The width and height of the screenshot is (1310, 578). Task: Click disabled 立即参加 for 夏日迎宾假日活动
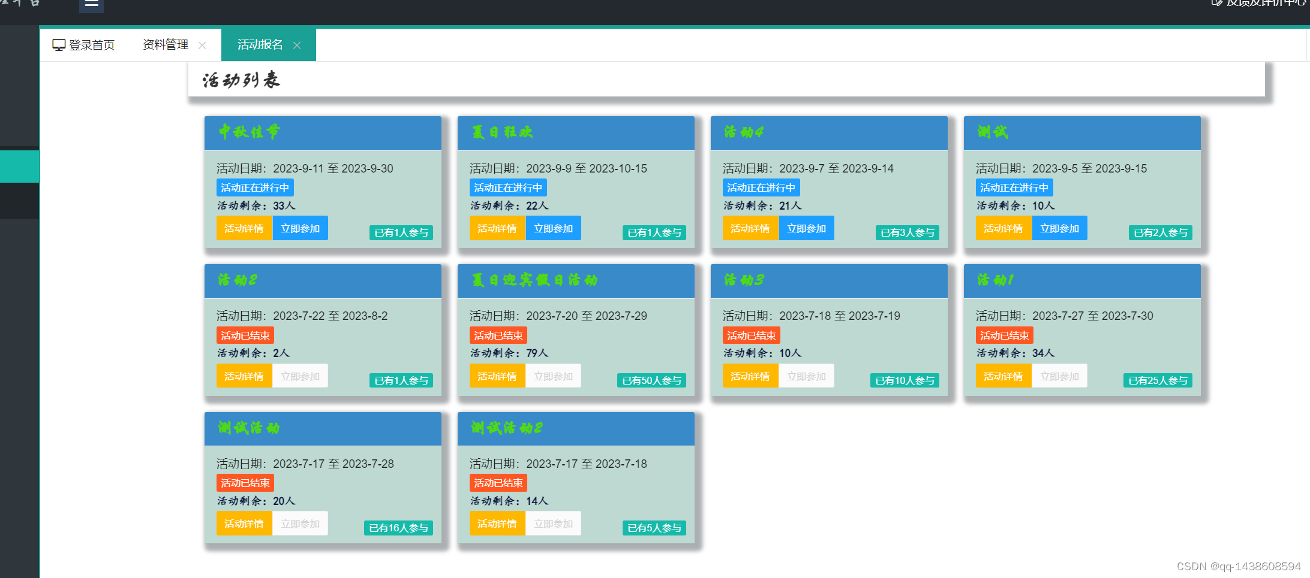554,376
